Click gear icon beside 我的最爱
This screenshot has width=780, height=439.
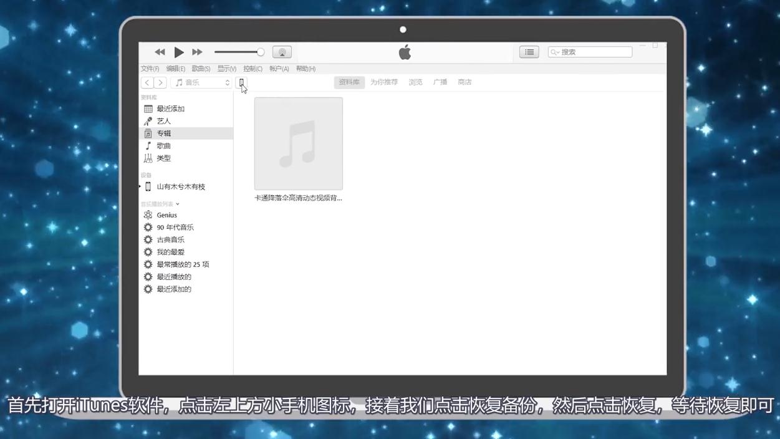(148, 252)
